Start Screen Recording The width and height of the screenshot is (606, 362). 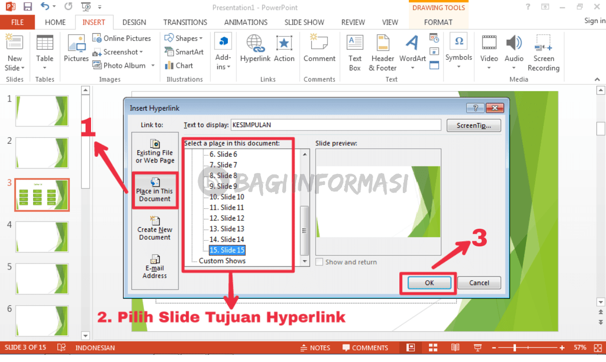(544, 54)
